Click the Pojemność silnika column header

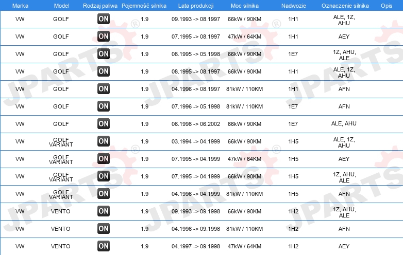coord(144,6)
